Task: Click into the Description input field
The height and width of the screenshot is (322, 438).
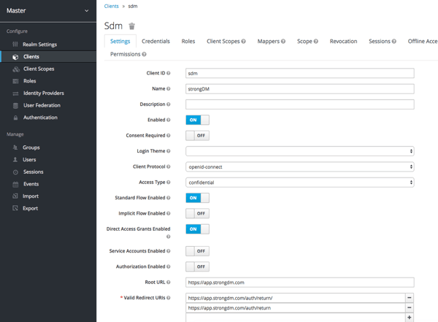Action: click(x=299, y=104)
